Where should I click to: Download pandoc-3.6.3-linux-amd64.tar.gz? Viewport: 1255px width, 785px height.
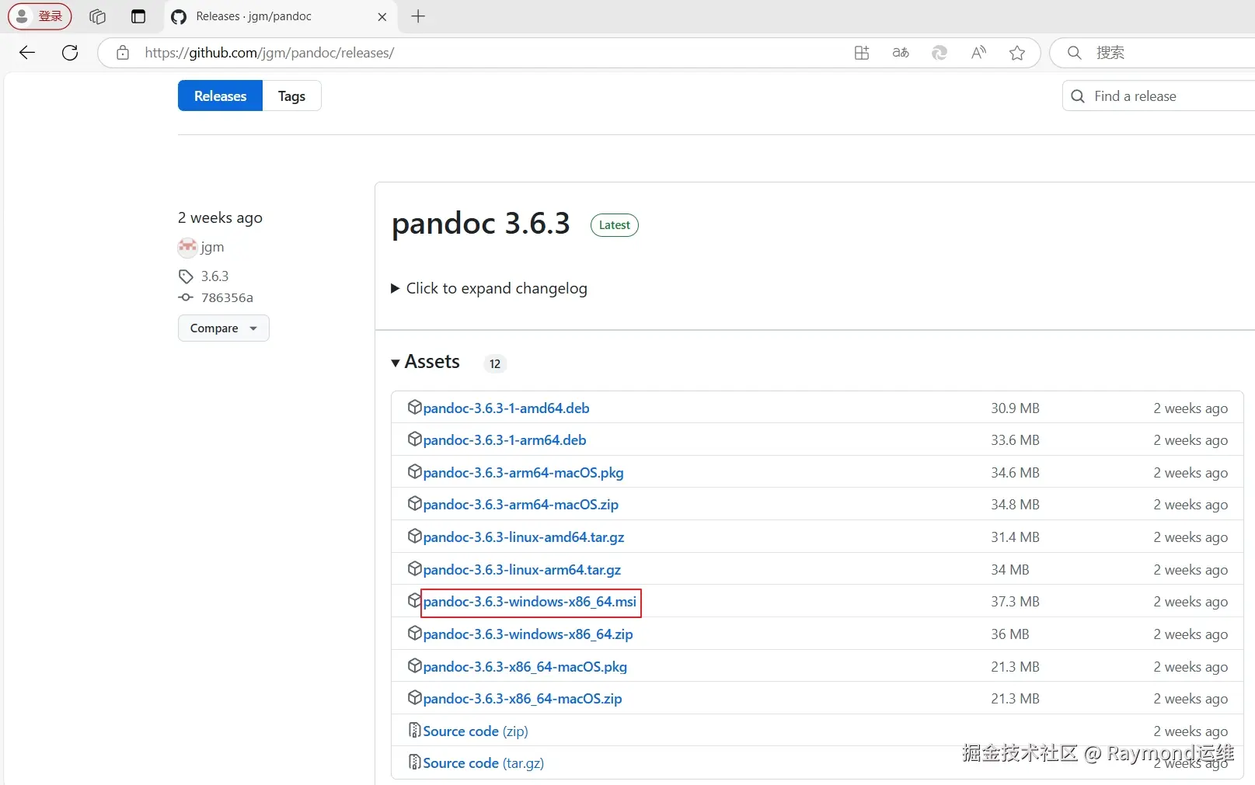point(524,537)
